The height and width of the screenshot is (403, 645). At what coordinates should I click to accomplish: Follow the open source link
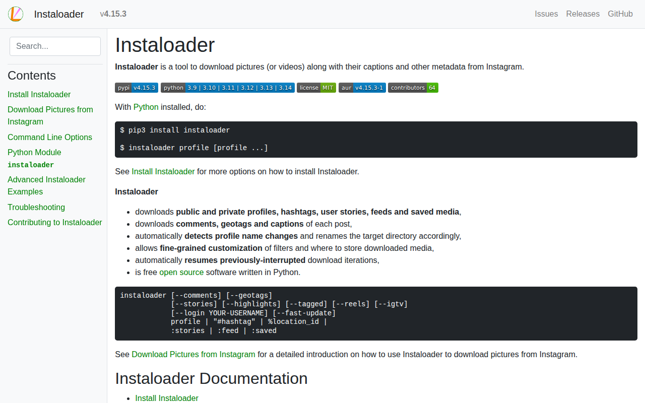point(181,272)
